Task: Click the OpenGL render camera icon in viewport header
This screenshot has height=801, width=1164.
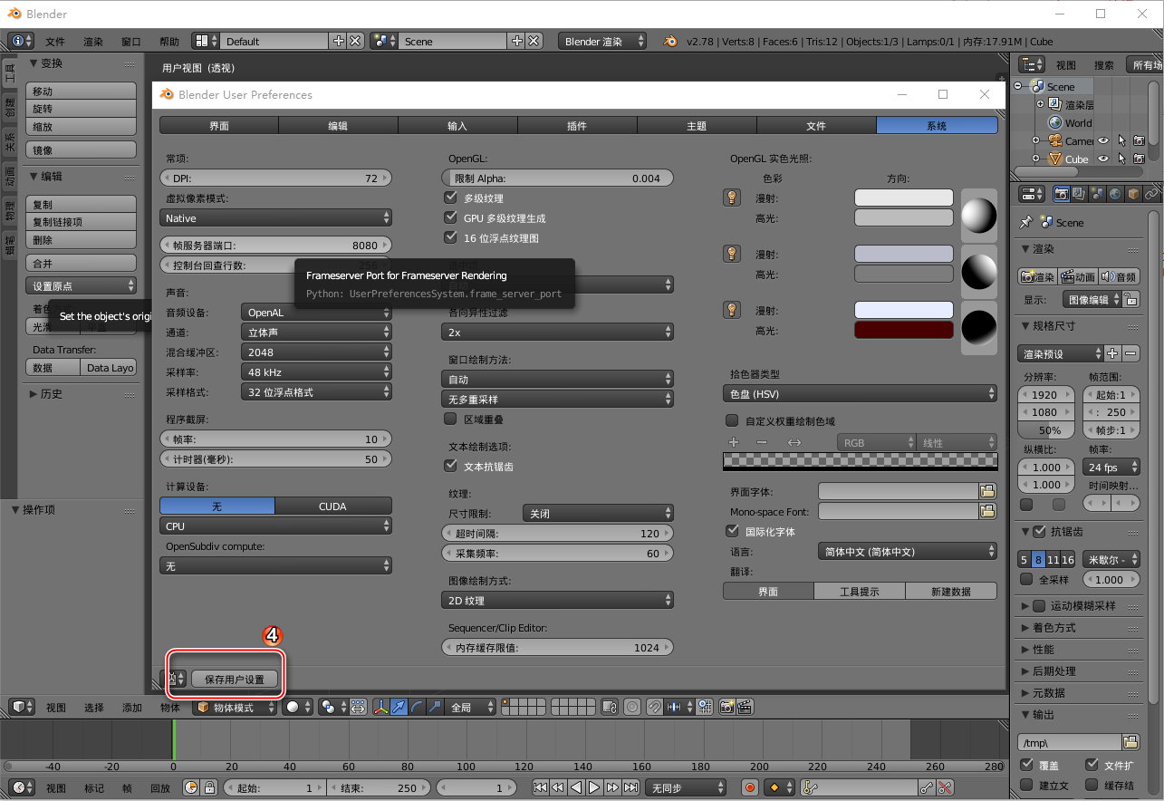Action: point(727,707)
